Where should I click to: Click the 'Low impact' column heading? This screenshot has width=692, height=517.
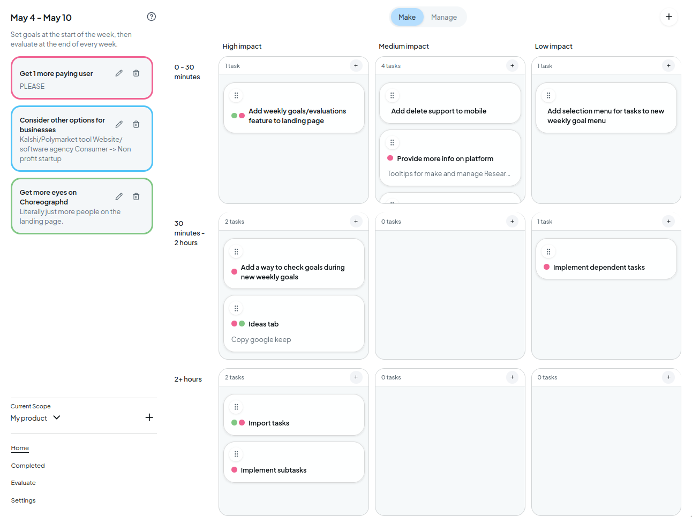tap(554, 47)
